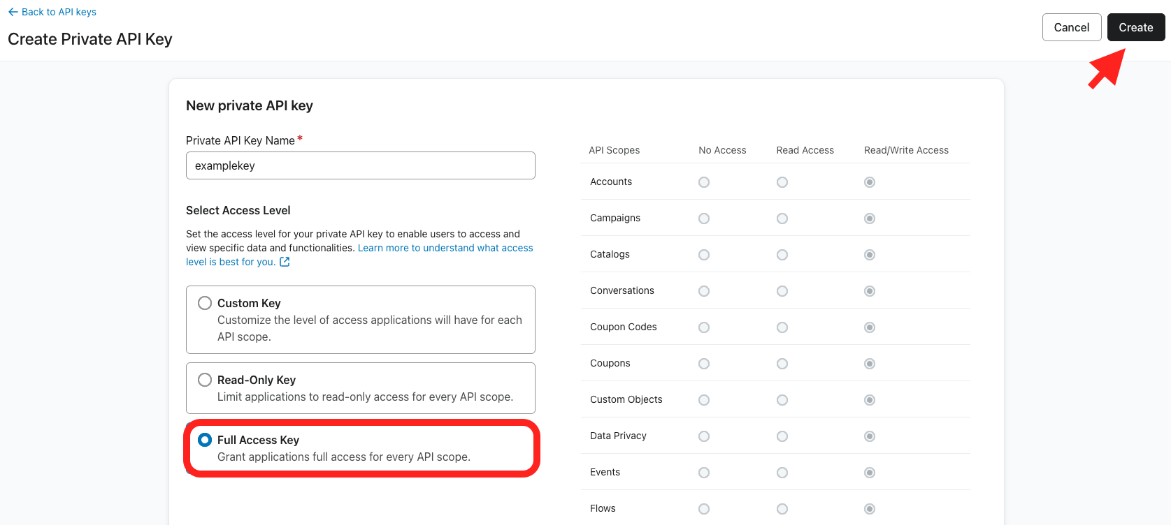Click the 'Coupon Codes' scope label
Image resolution: width=1171 pixels, height=525 pixels.
[624, 327]
